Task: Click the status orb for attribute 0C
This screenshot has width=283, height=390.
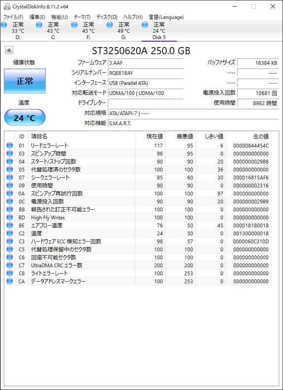Action: pyautogui.click(x=10, y=201)
